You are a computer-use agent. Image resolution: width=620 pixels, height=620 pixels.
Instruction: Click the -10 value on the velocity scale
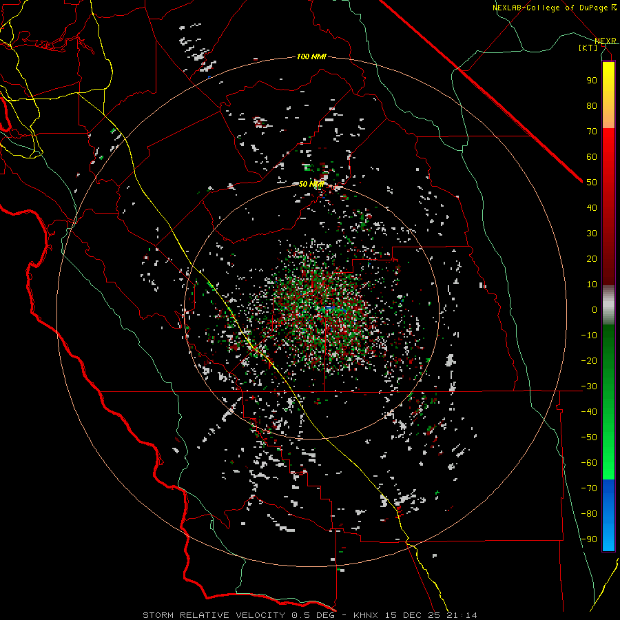(x=589, y=335)
